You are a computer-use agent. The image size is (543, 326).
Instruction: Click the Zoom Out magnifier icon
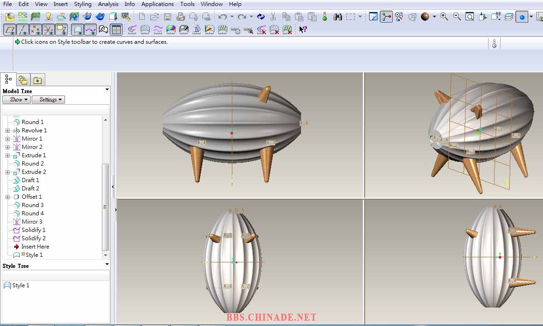coord(457,17)
